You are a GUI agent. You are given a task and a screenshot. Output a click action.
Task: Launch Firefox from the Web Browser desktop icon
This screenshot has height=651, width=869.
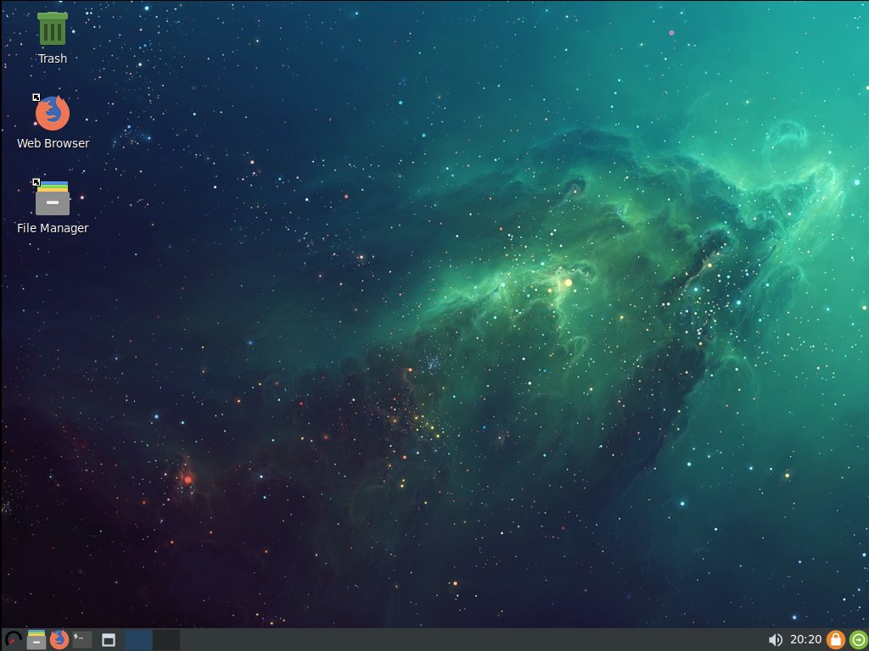pyautogui.click(x=53, y=114)
